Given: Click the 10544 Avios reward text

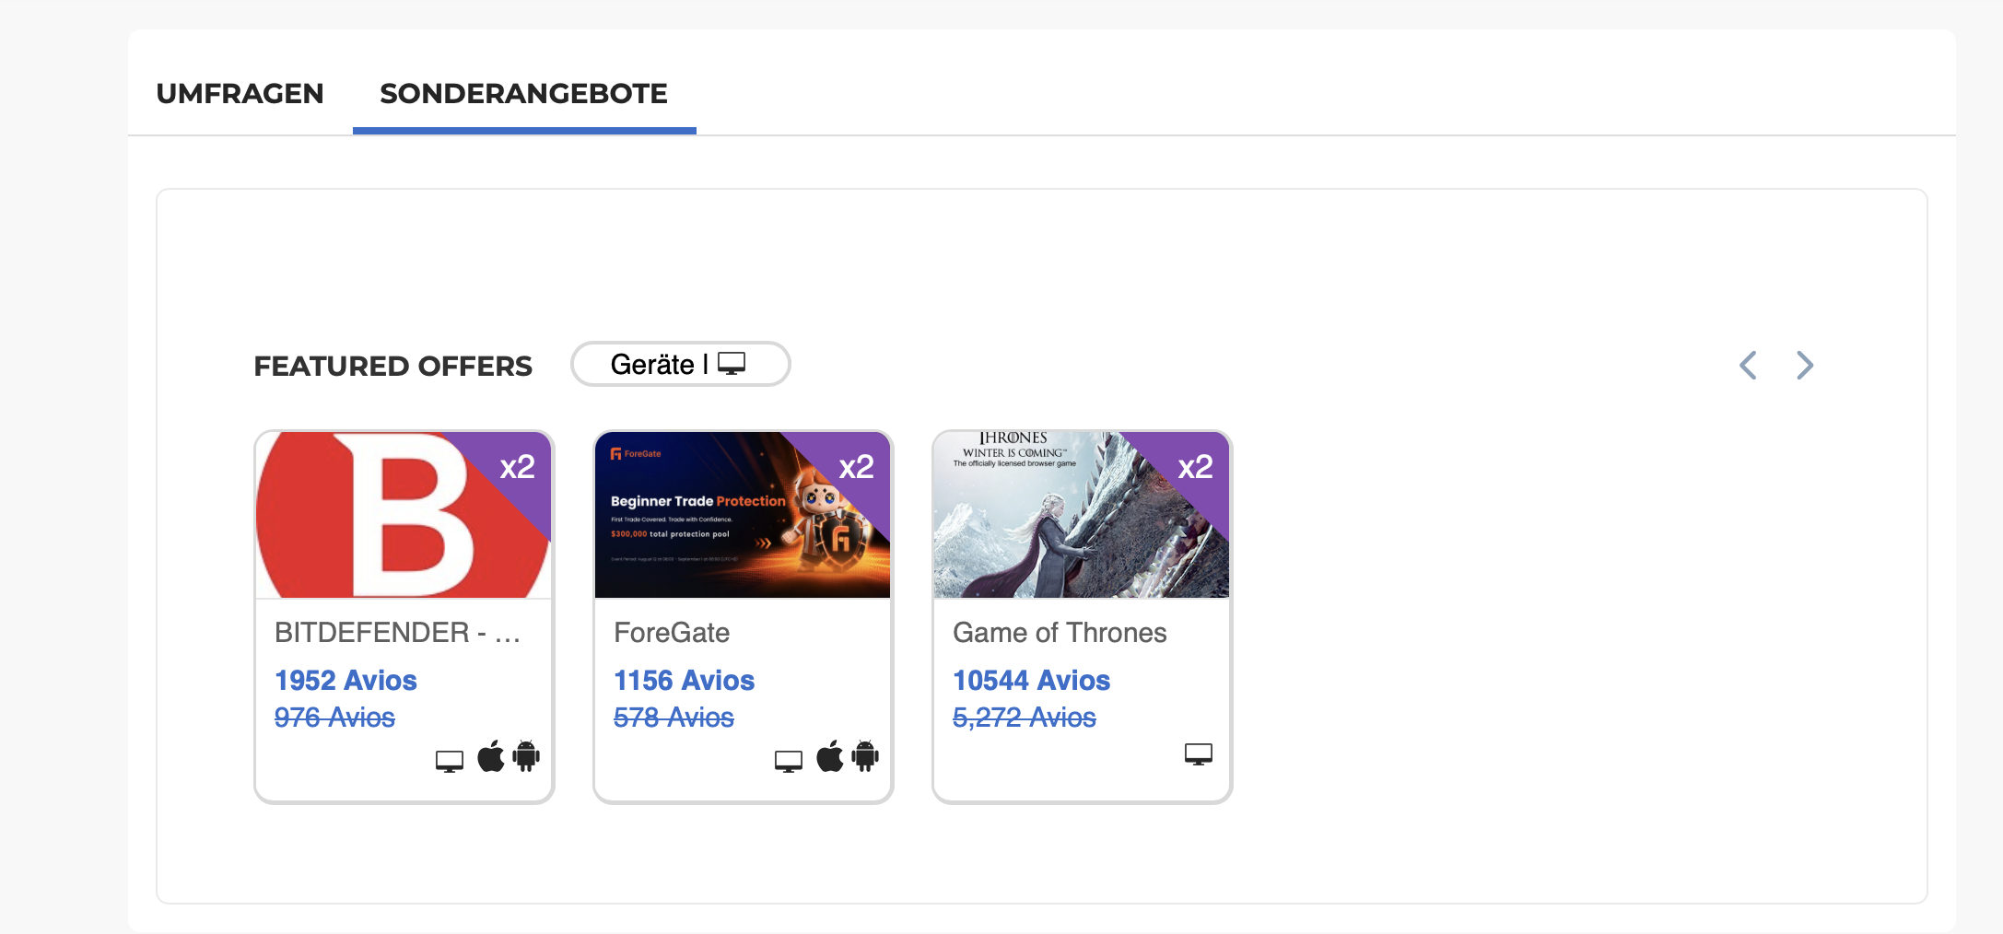Looking at the screenshot, I should point(1031,680).
